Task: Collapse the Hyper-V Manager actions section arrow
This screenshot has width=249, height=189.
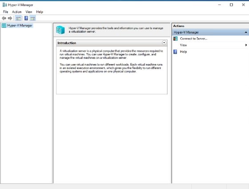Action: click(x=246, y=32)
